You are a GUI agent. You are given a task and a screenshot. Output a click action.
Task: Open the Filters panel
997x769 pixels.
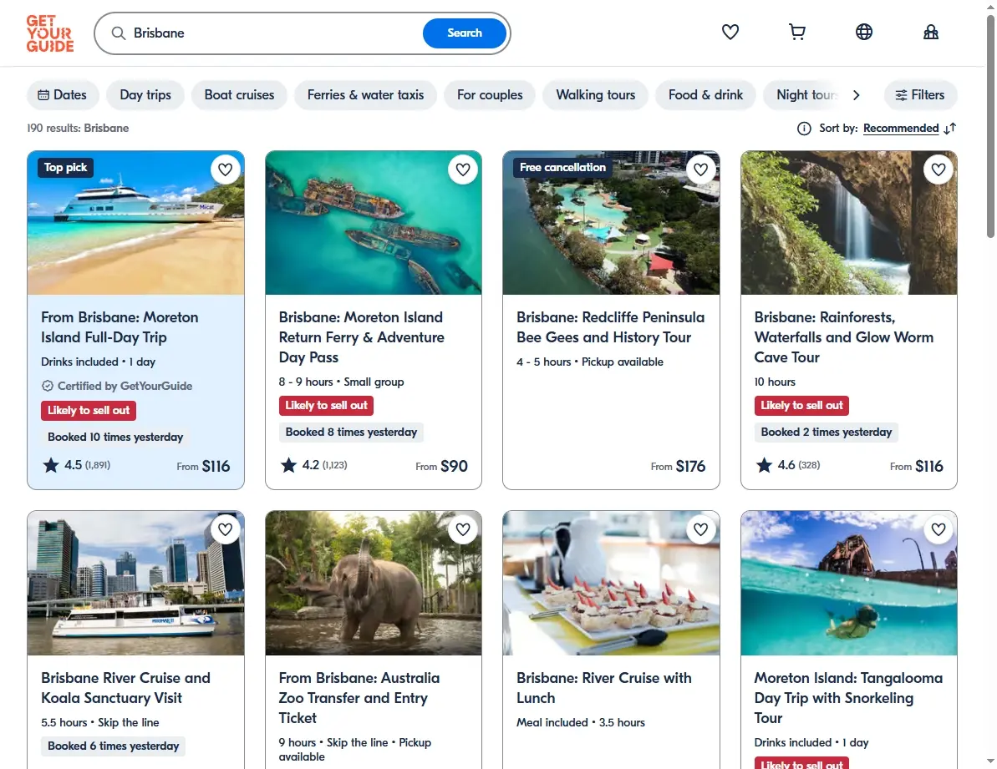920,94
